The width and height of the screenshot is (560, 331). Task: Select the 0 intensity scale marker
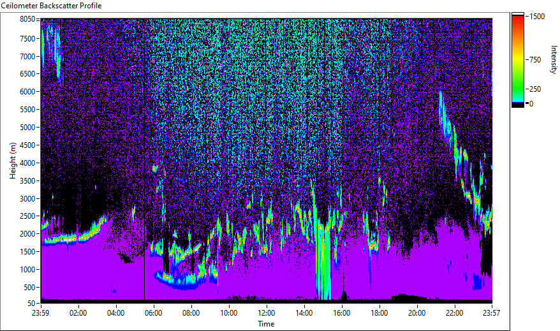pyautogui.click(x=531, y=104)
